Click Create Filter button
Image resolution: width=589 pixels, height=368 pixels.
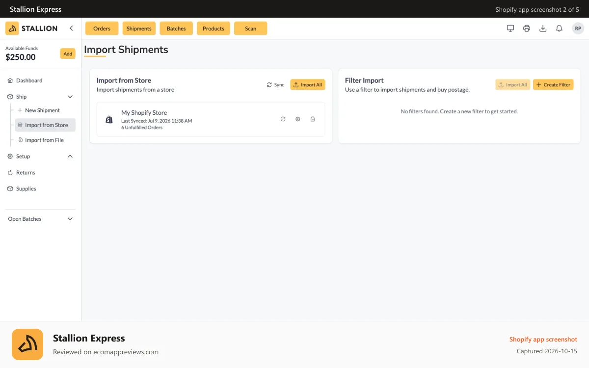[x=553, y=85]
